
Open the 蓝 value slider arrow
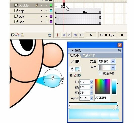91,93
